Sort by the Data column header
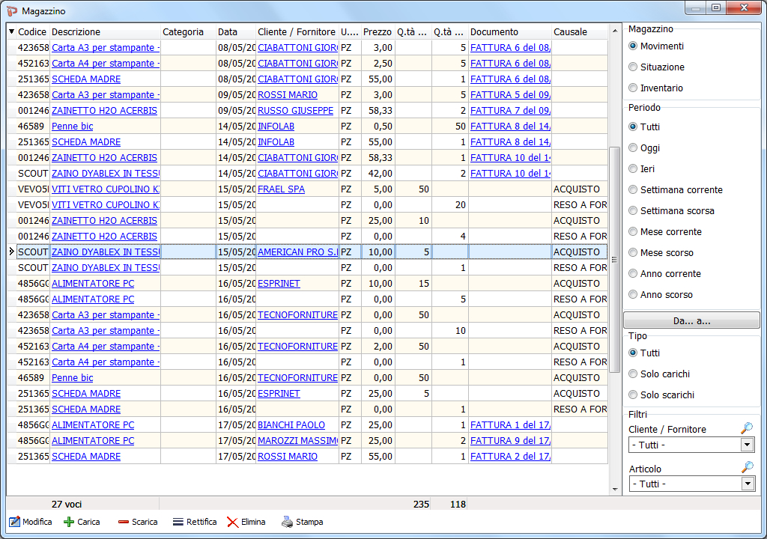Viewport: 767px width, 539px height. point(236,31)
